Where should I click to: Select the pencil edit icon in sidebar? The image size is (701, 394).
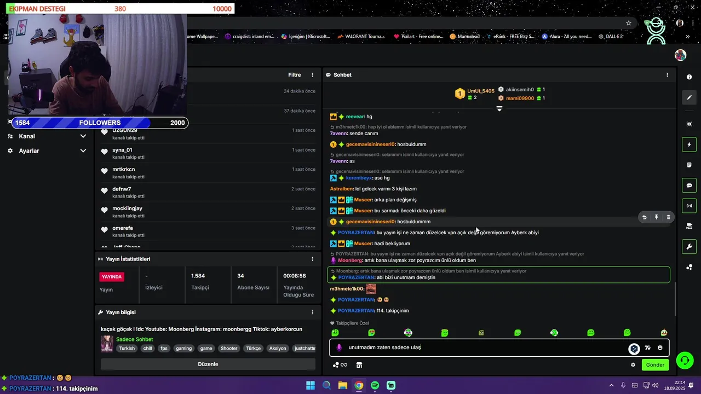(x=689, y=97)
